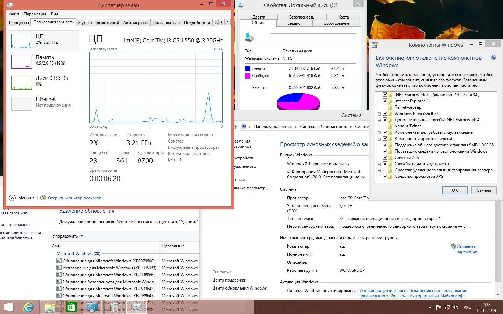Open the Диск 0 (C: D:) performance entry

pyautogui.click(x=43, y=82)
